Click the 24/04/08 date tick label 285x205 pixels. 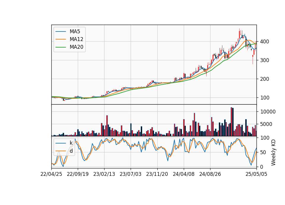tap(183, 174)
